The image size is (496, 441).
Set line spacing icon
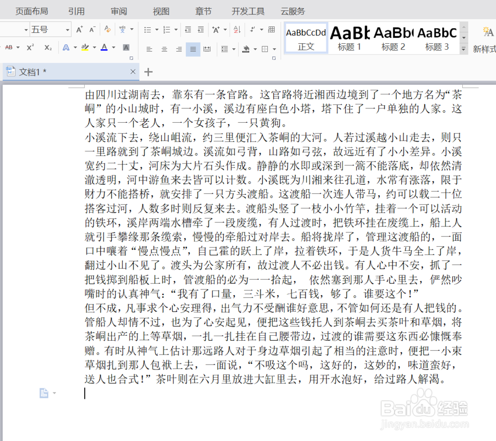click(x=224, y=49)
